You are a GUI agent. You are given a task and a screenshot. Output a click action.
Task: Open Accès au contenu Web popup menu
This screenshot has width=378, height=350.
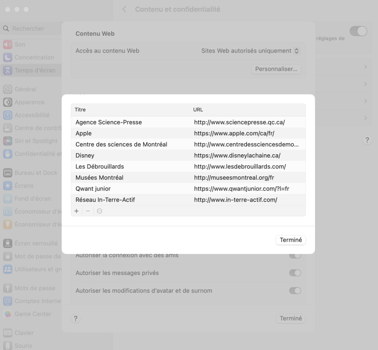click(250, 51)
